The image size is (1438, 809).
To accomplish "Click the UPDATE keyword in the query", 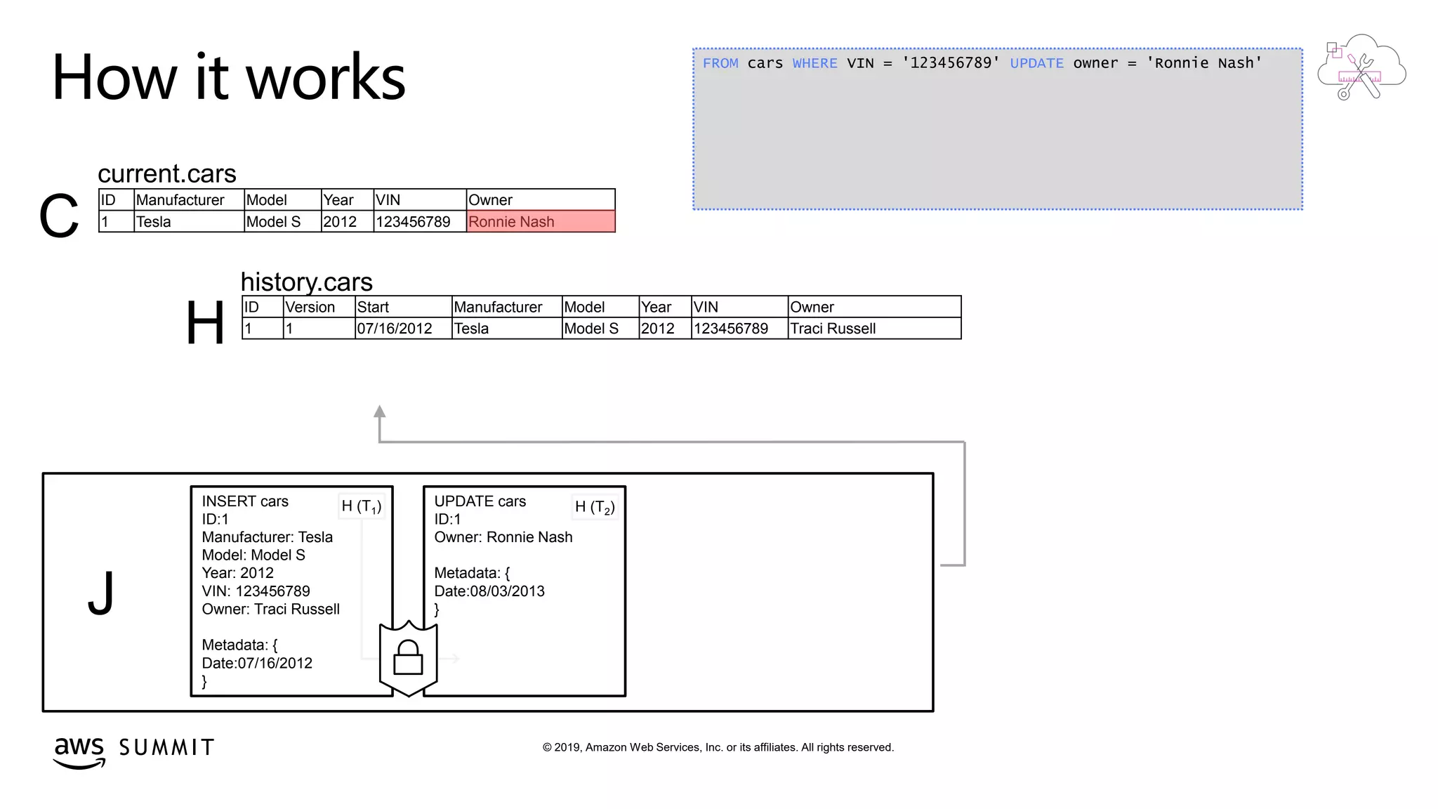I will [x=1036, y=63].
